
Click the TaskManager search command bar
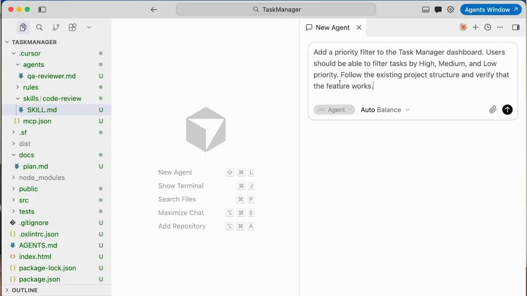tap(276, 9)
